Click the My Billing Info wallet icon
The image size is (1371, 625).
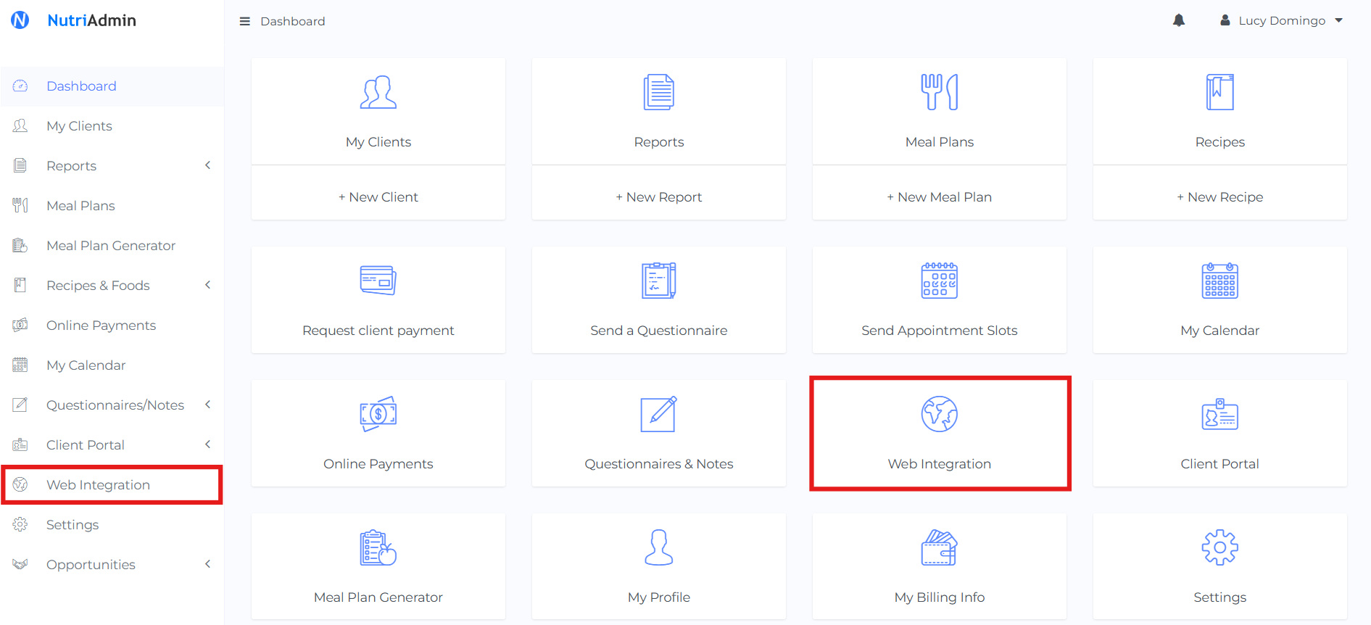coord(940,547)
